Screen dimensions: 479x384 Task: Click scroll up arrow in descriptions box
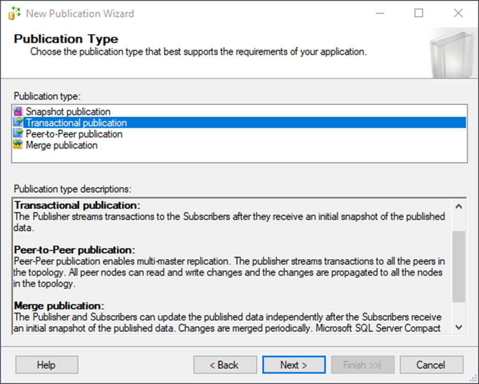(x=459, y=206)
